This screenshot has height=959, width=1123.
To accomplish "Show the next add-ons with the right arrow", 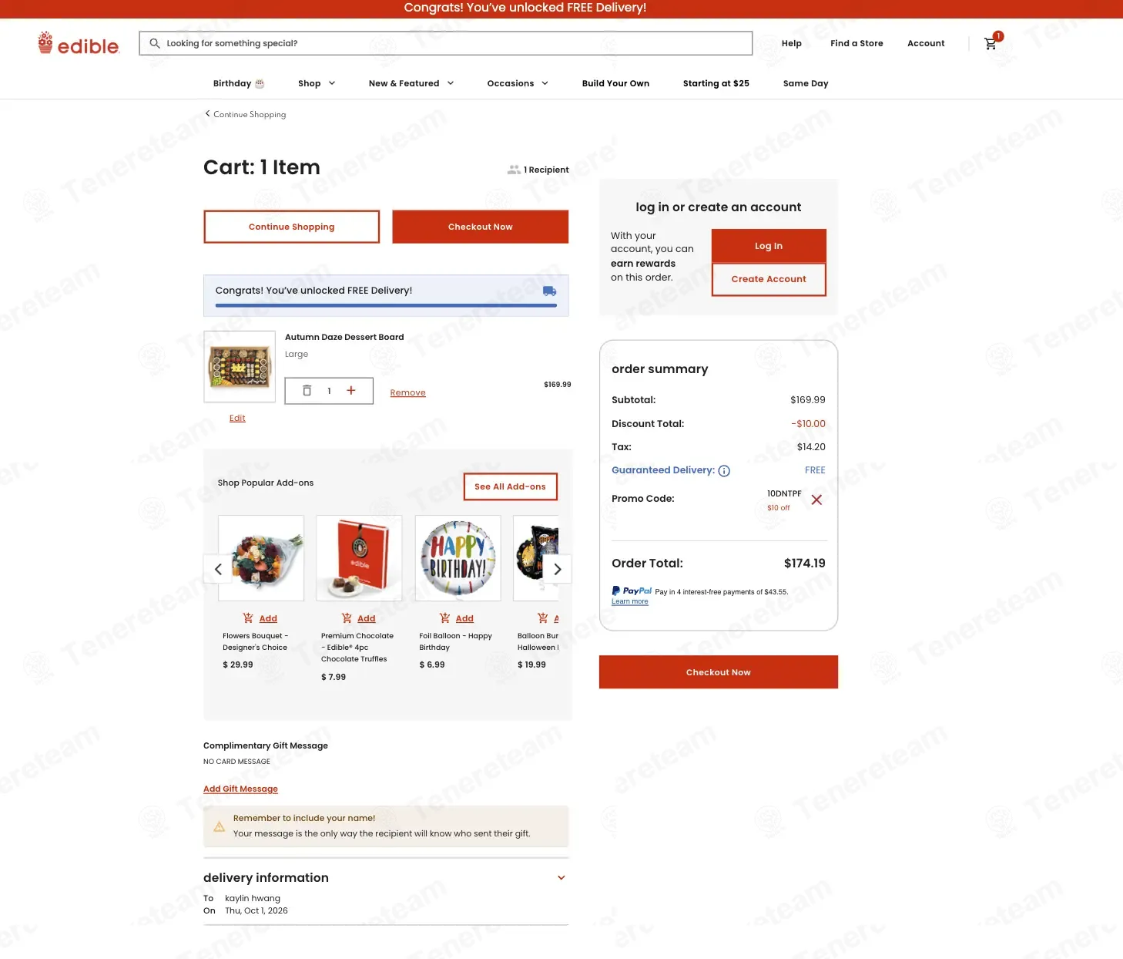I will (558, 569).
